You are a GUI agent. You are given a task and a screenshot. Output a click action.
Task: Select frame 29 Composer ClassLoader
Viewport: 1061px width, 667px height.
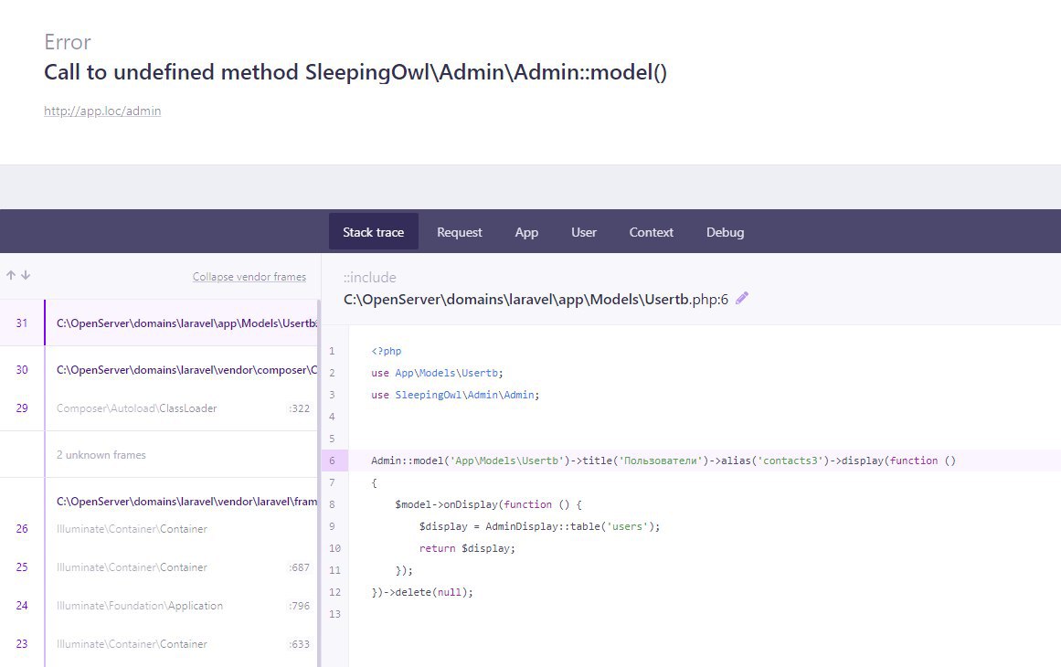(159, 408)
